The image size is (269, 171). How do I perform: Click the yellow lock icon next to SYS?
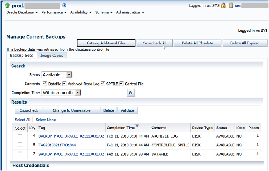(x=223, y=6)
